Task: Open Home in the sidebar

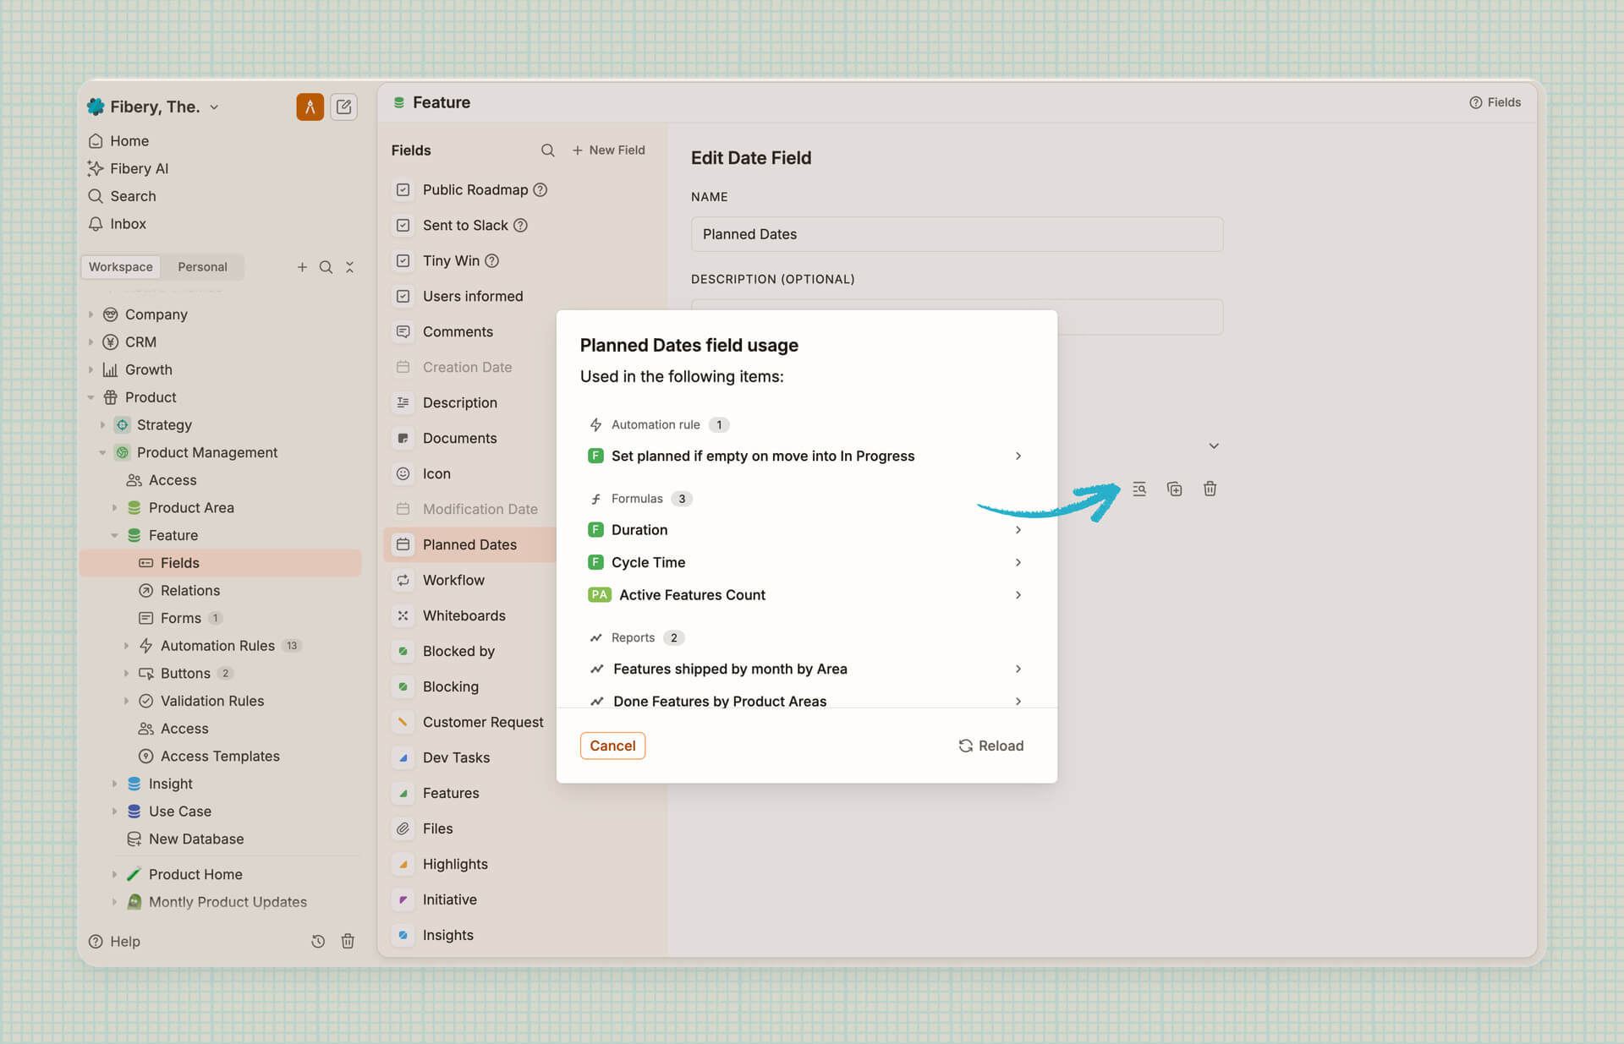Action: coord(129,141)
